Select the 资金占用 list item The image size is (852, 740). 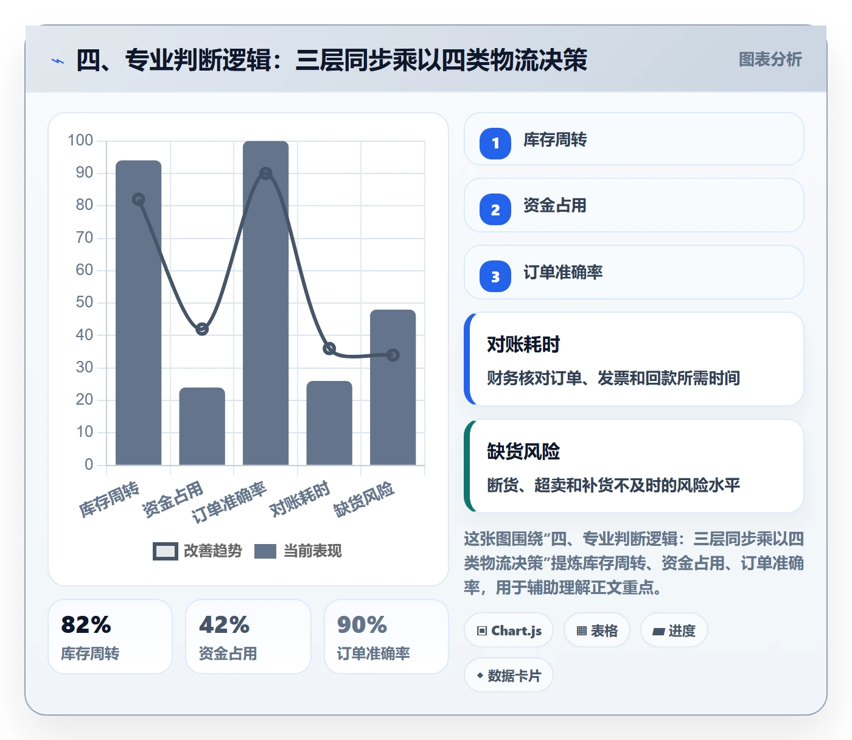point(634,205)
